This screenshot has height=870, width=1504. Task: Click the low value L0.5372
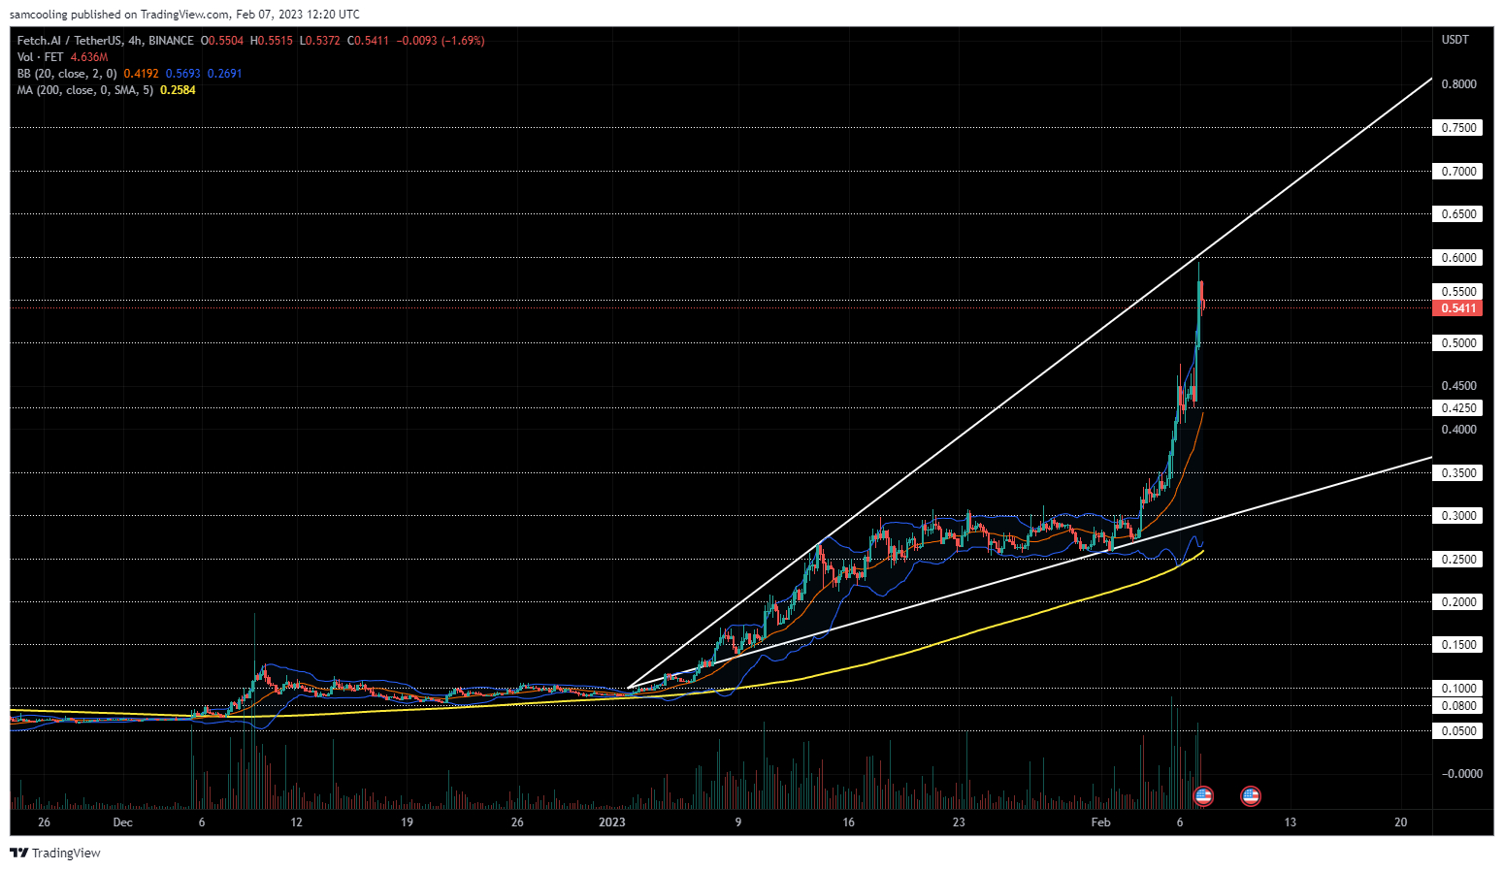point(318,41)
